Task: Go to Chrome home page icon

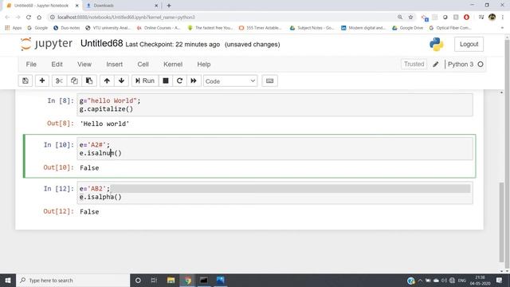Action: 39,18
